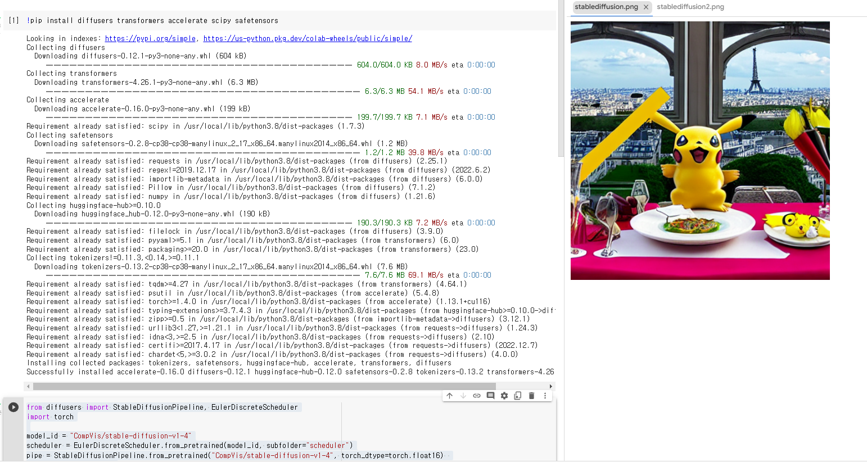867x462 pixels.
Task: Click the output scrollbar right arrow
Action: [551, 386]
